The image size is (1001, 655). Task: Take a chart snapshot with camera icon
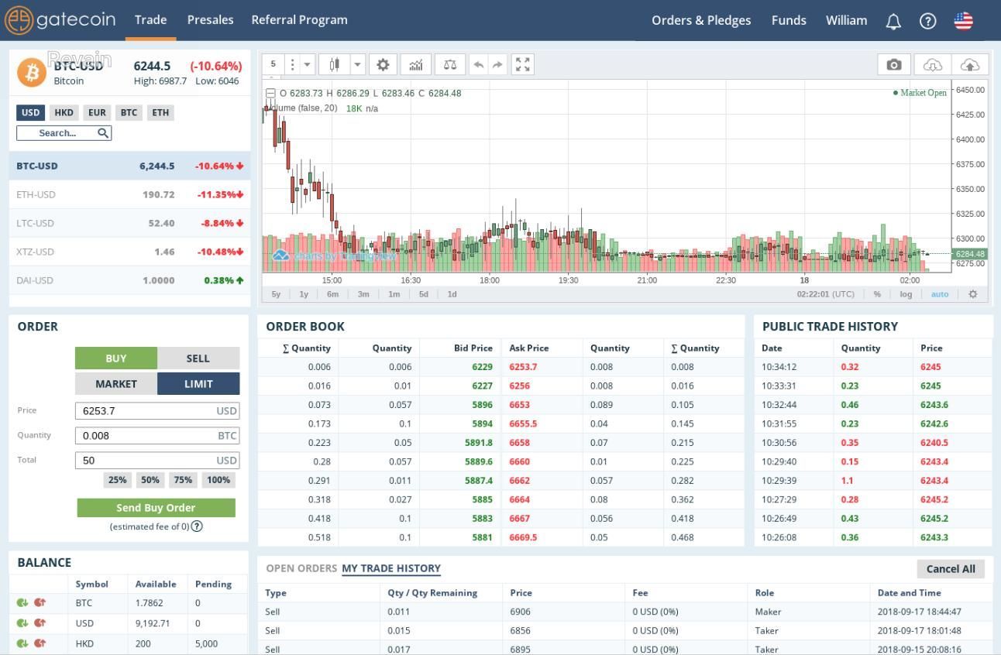pyautogui.click(x=894, y=65)
